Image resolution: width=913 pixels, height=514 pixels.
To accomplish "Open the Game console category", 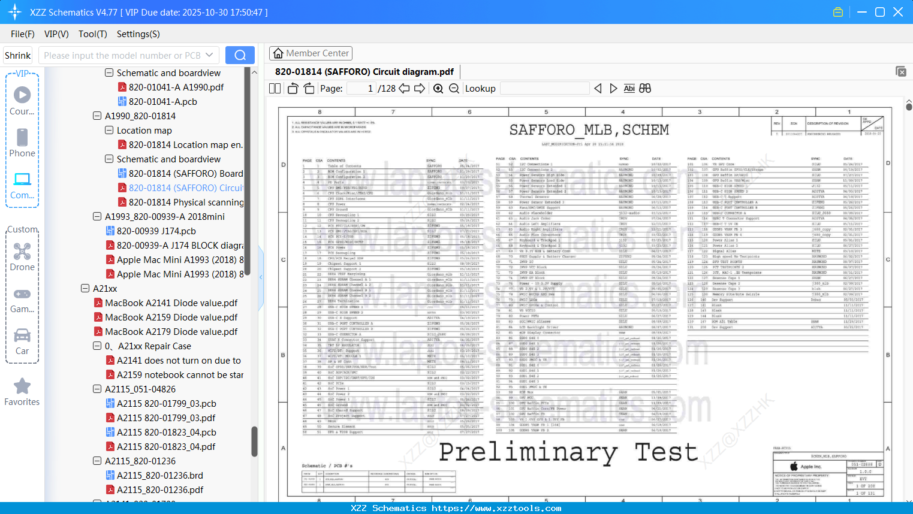I will pyautogui.click(x=22, y=300).
